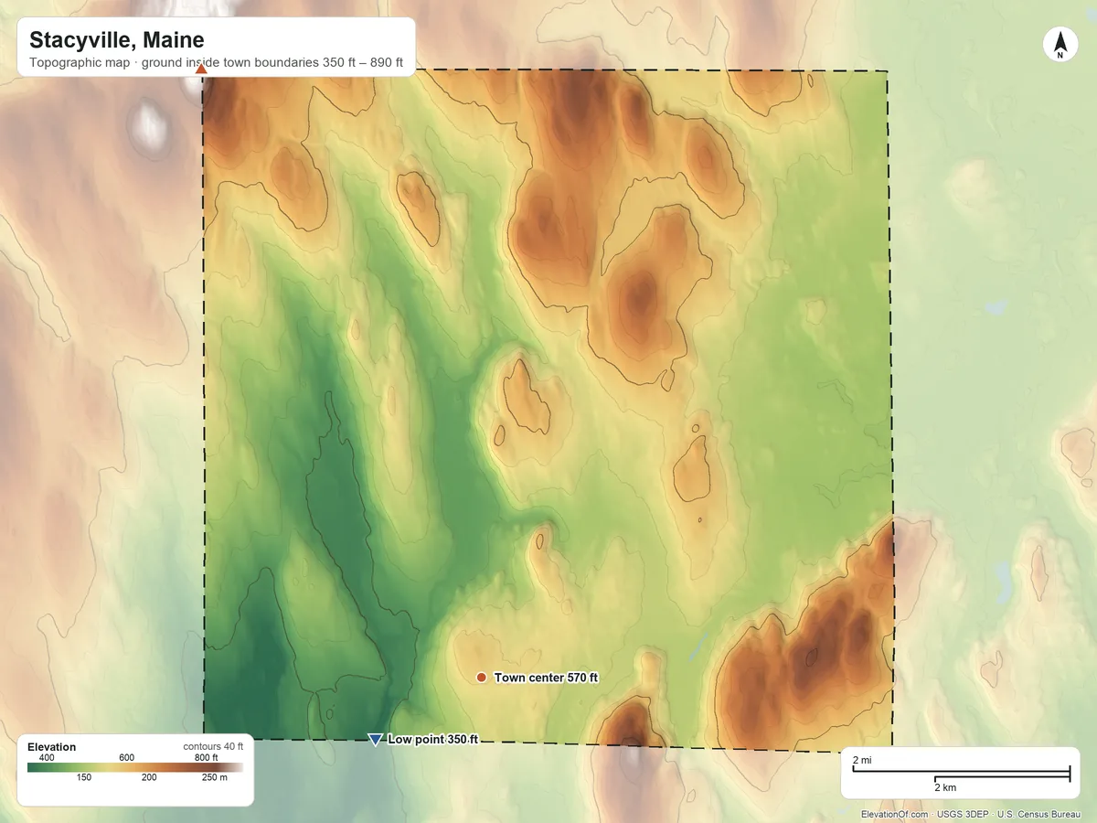The height and width of the screenshot is (823, 1097).
Task: Click the '250 m' legend tick label
Action: tap(215, 778)
